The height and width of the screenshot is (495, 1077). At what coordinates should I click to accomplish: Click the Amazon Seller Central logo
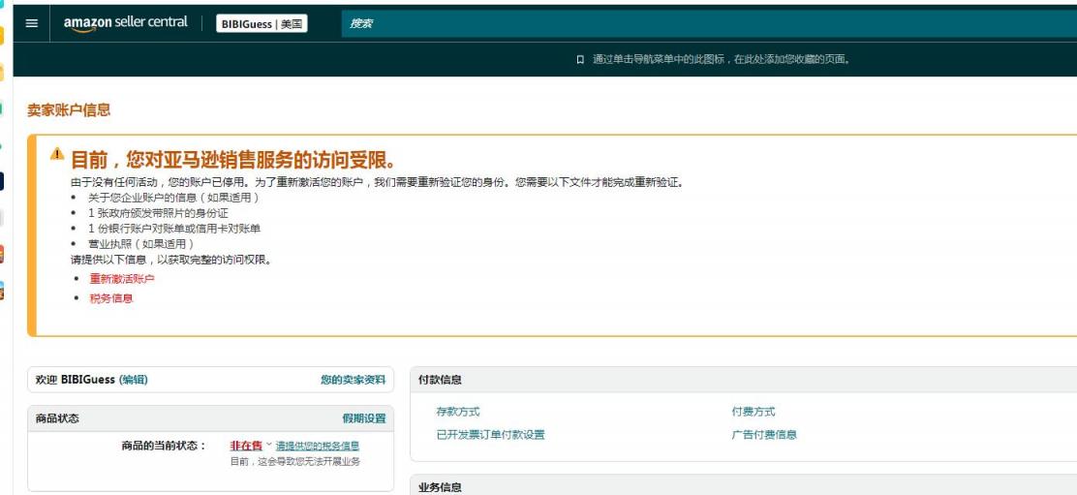(x=125, y=23)
